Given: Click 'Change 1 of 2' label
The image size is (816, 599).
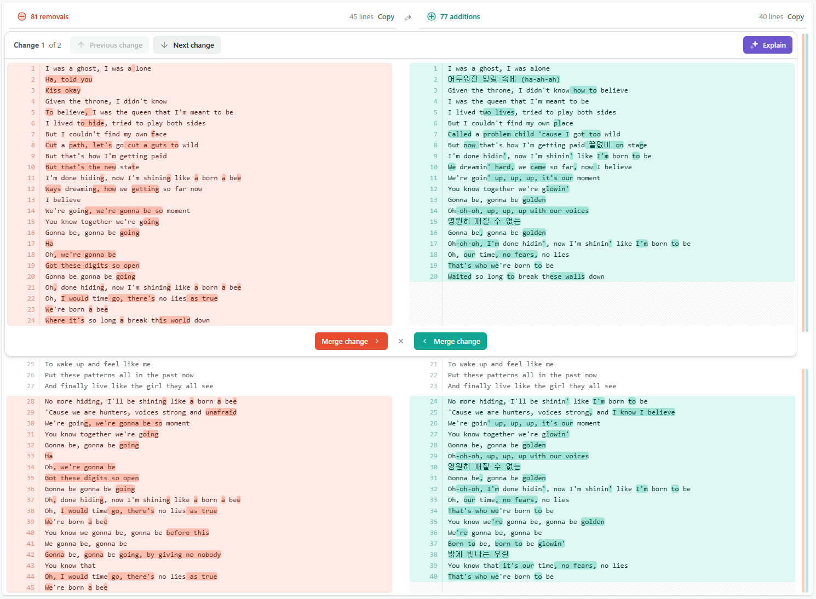Looking at the screenshot, I should (37, 45).
